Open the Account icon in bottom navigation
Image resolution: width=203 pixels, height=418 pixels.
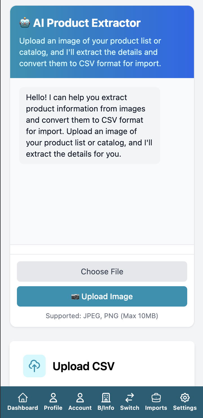click(x=80, y=397)
